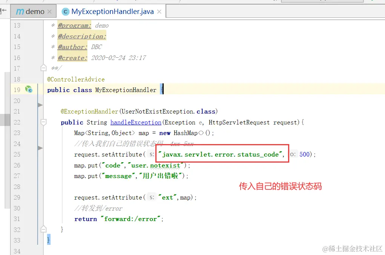The image size is (385, 255).
Task: Click the "forward:/error" return string
Action: click(130, 219)
